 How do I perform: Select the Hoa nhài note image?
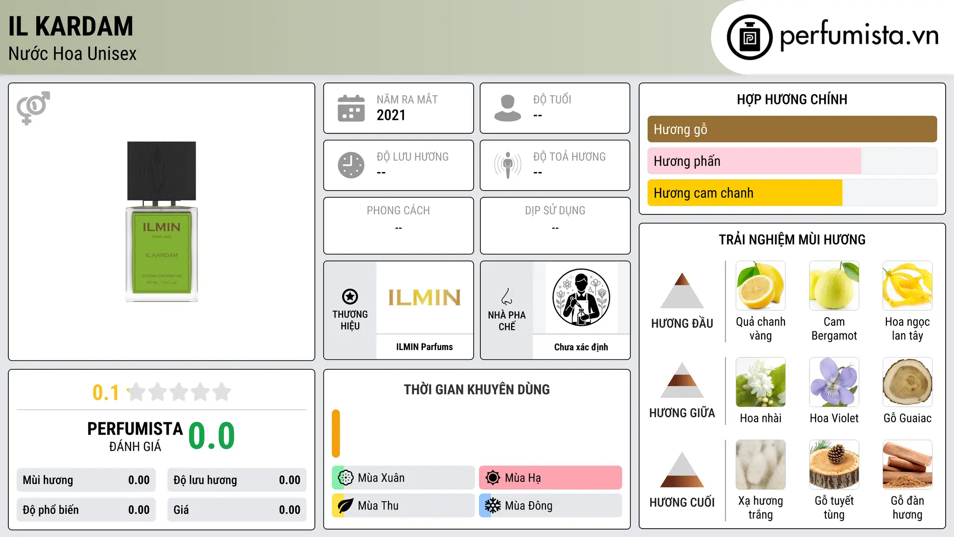click(x=761, y=382)
